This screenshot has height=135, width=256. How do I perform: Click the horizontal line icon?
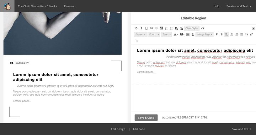pos(188,34)
